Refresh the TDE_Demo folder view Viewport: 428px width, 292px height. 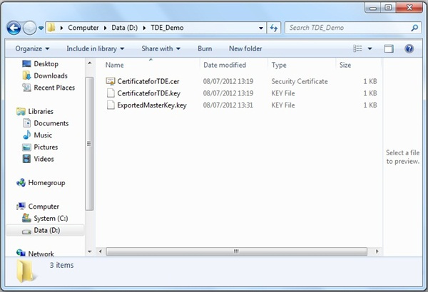point(274,28)
